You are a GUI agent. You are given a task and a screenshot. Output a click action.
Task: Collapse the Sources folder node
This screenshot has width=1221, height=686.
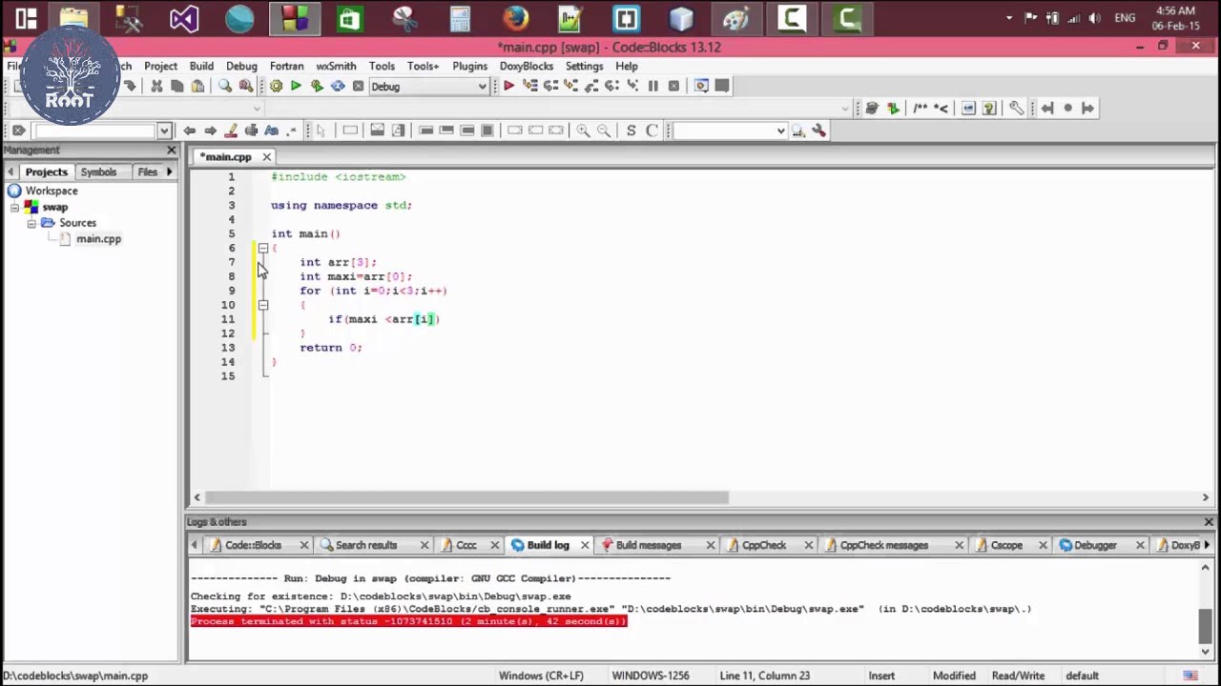[x=31, y=223]
